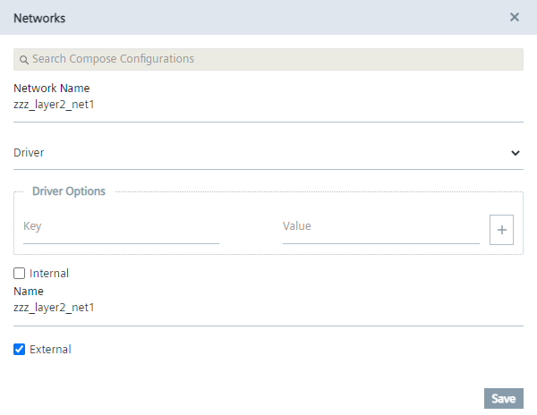Click the Driver Options group legend

coord(69,191)
